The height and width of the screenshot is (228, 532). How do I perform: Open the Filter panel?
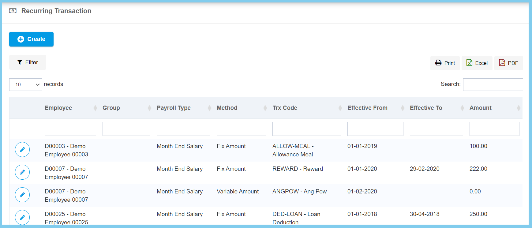(28, 62)
